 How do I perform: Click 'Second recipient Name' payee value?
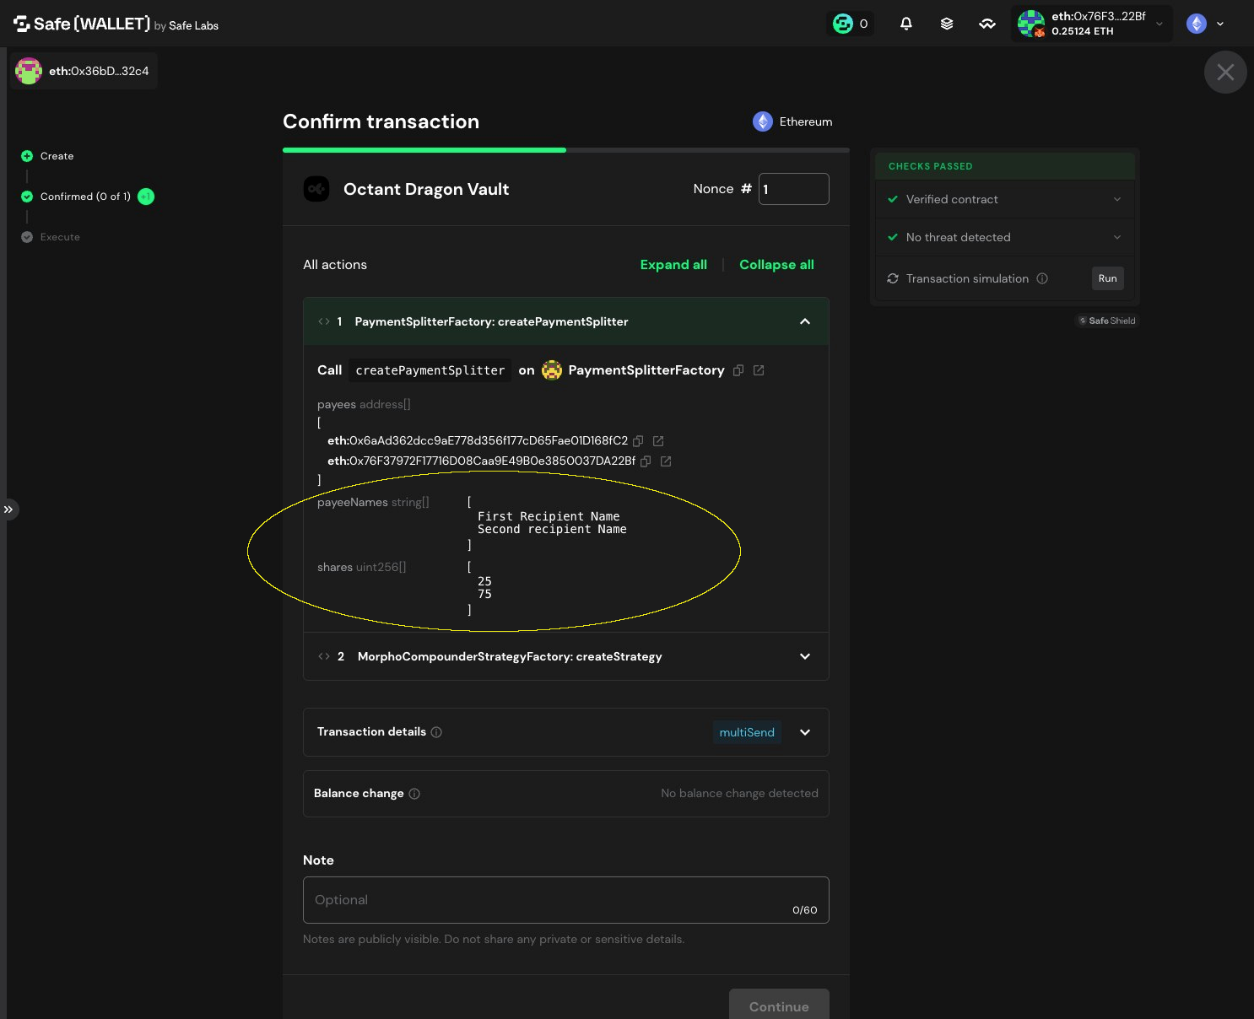coord(552,529)
